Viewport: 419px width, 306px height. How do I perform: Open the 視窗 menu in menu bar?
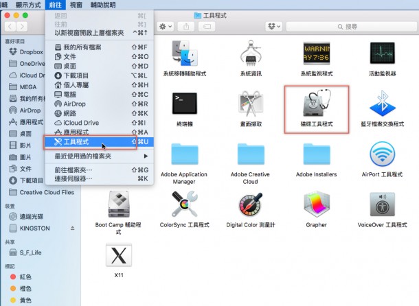[x=76, y=5]
